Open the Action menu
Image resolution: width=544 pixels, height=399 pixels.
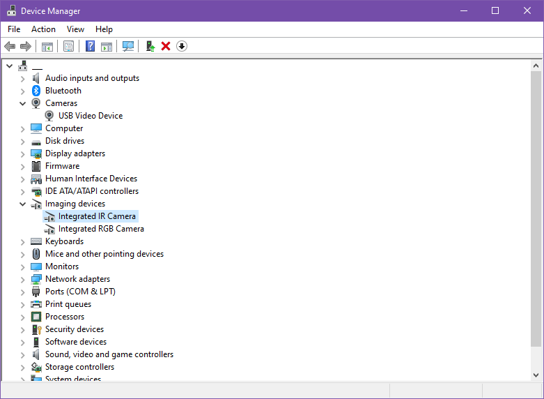(43, 29)
